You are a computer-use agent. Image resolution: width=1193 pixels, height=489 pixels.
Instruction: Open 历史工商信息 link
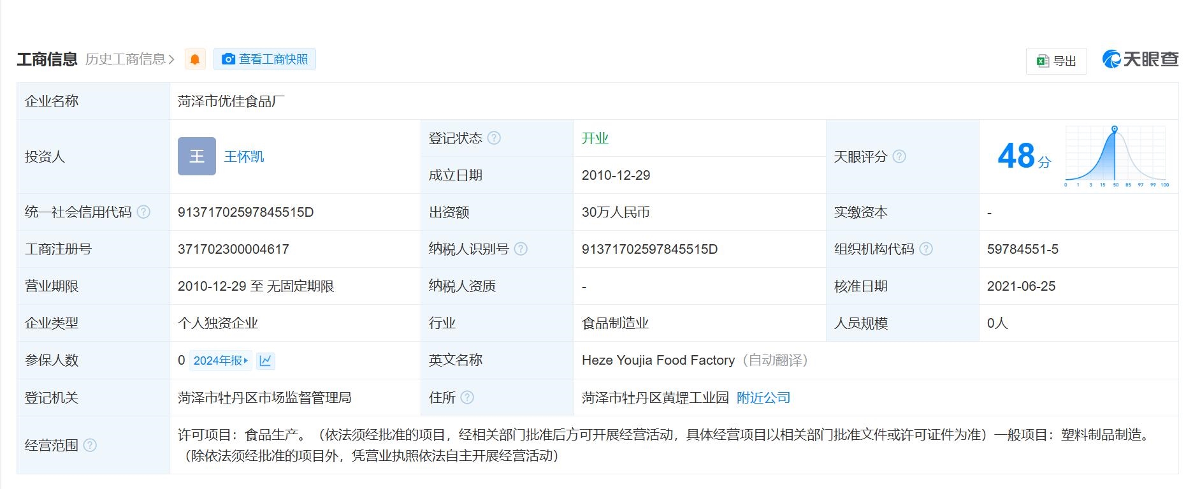click(130, 59)
